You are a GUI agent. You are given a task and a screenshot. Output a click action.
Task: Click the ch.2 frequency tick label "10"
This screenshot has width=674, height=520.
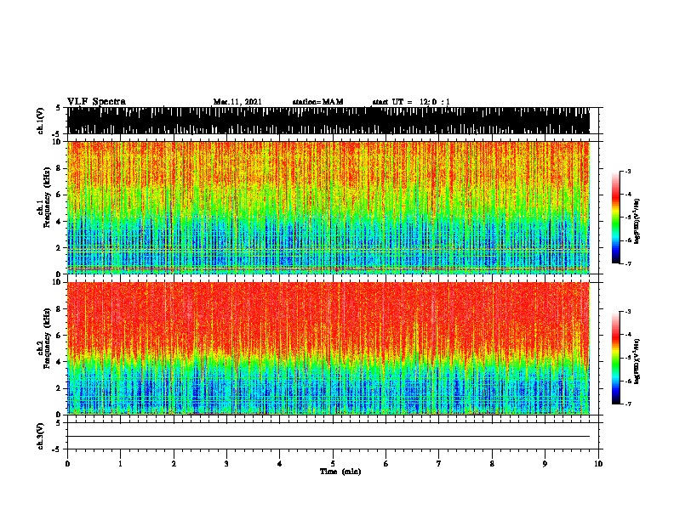tap(56, 282)
